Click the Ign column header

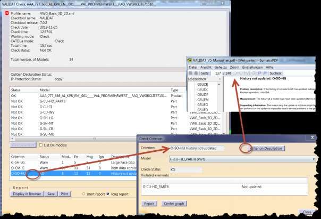coord(101,157)
